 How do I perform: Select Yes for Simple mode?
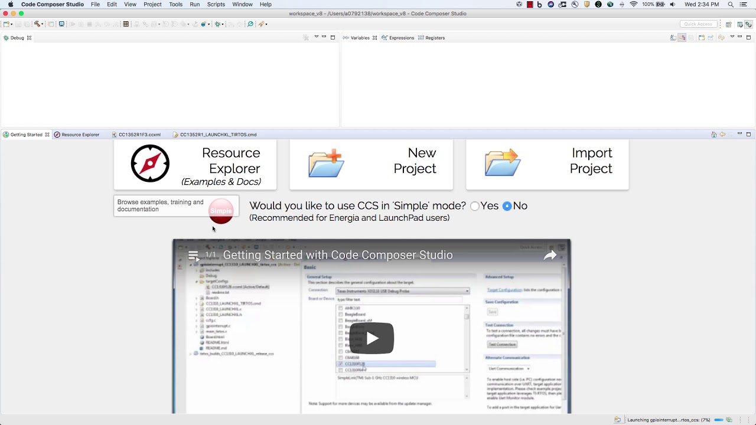point(475,206)
